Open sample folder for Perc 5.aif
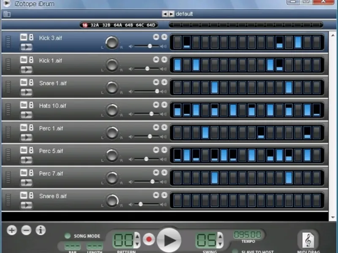 coord(24,150)
